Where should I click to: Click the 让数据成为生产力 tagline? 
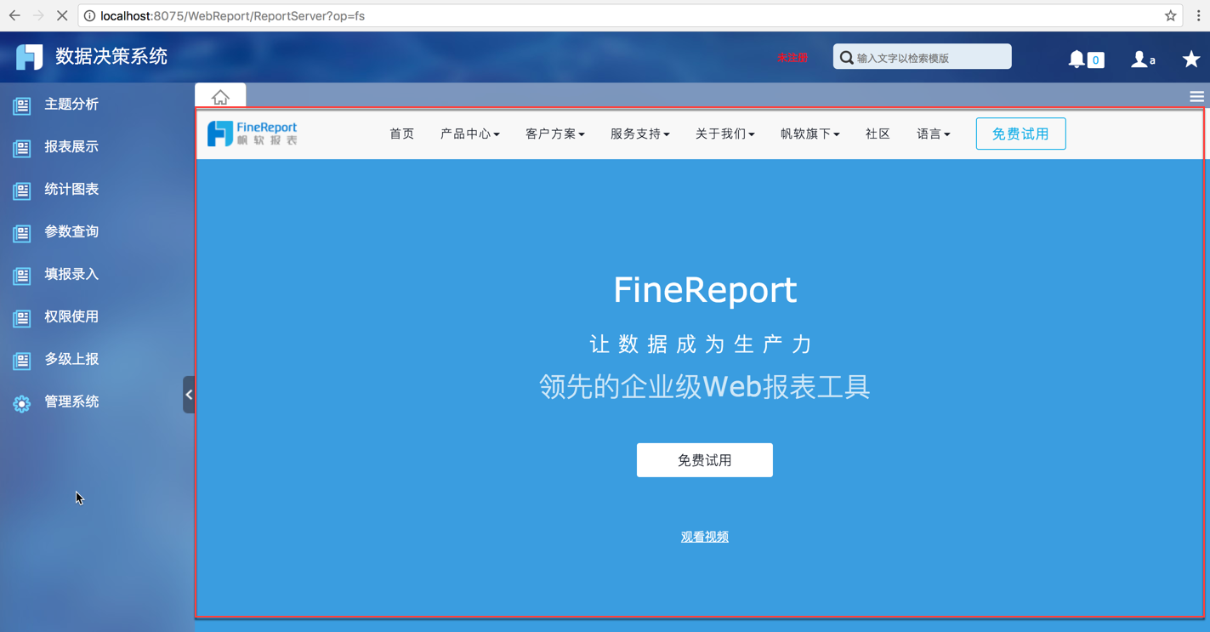pos(702,344)
